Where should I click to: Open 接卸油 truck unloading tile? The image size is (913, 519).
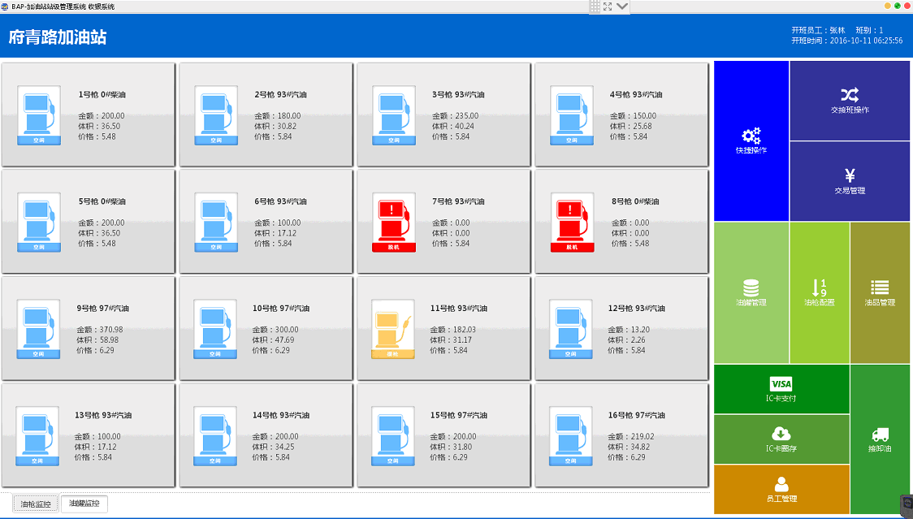tap(880, 439)
